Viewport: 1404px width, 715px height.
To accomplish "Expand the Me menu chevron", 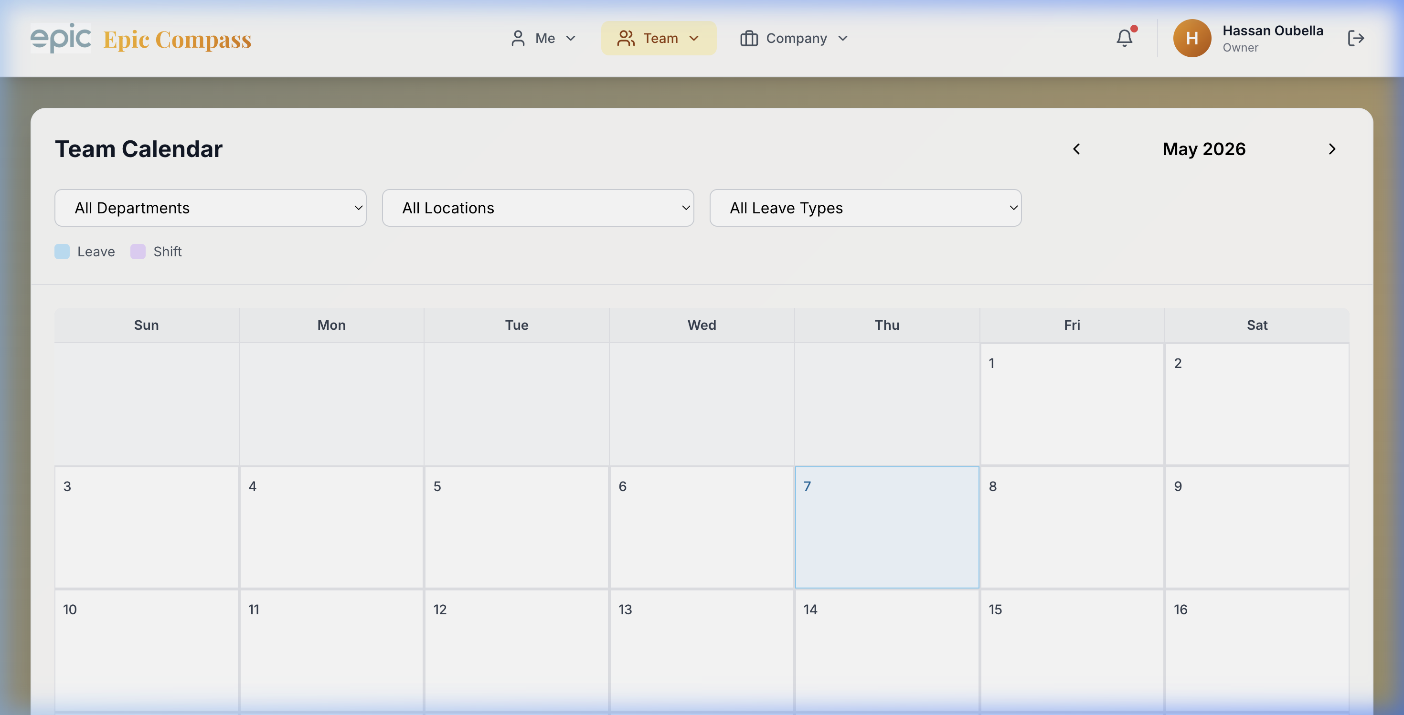I will (571, 38).
